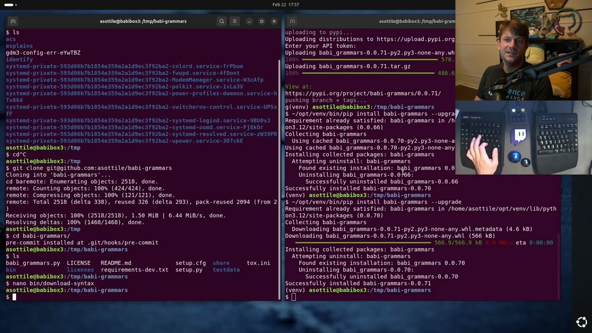This screenshot has height=333, width=592.
Task: Click the wheel upload 100% progress bar
Action: coord(369,60)
